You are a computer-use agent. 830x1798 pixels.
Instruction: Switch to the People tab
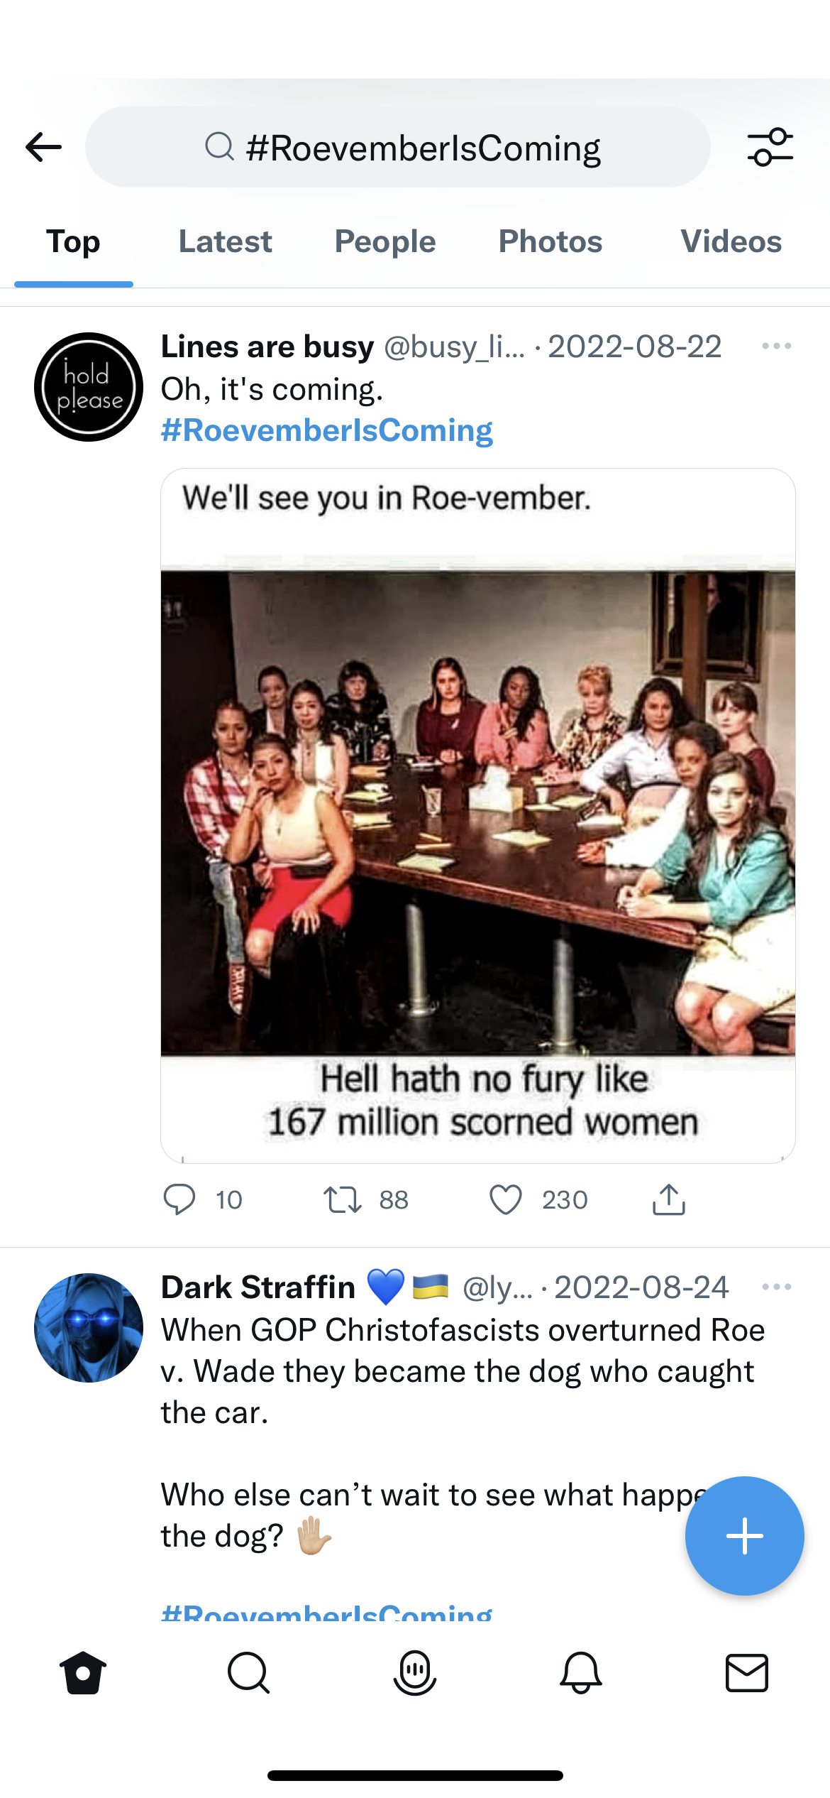385,242
